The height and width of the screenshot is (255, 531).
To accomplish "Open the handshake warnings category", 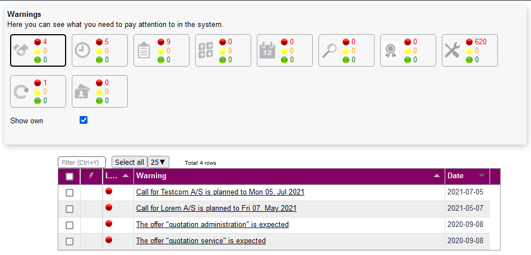I will coord(38,50).
